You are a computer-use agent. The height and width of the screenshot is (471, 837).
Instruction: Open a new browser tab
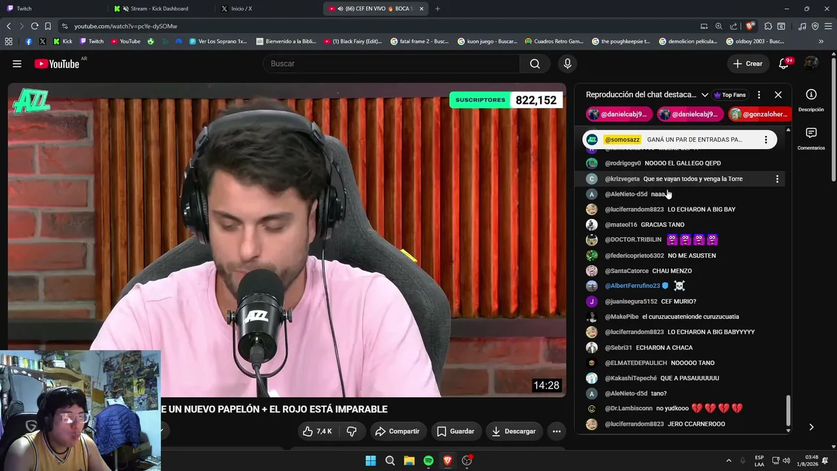(437, 9)
